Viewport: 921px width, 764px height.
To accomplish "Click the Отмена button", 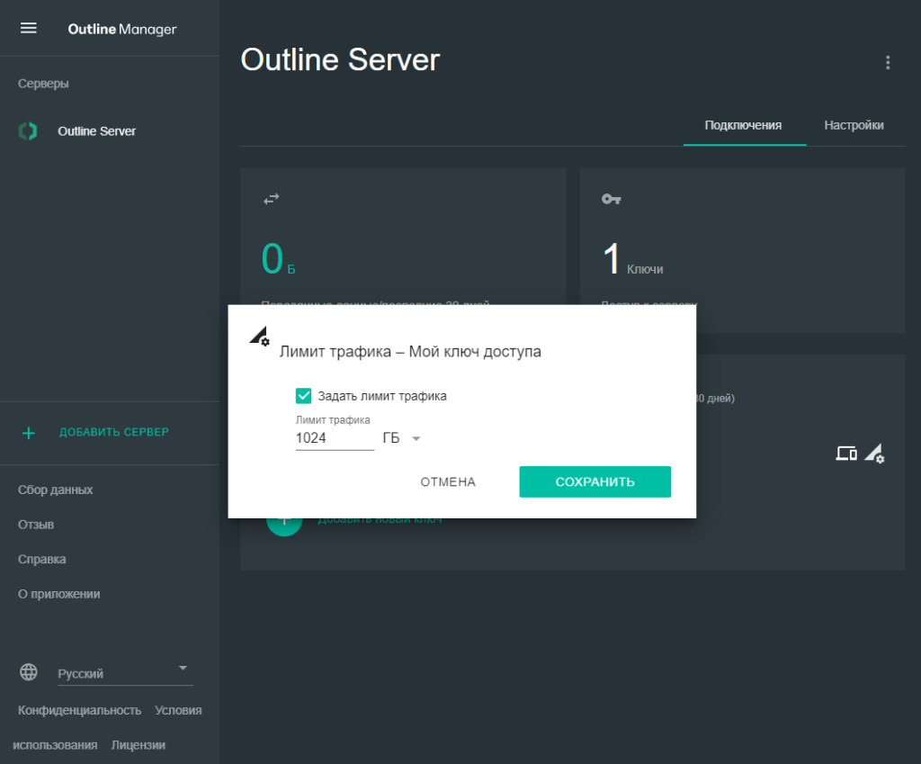I will pyautogui.click(x=448, y=481).
